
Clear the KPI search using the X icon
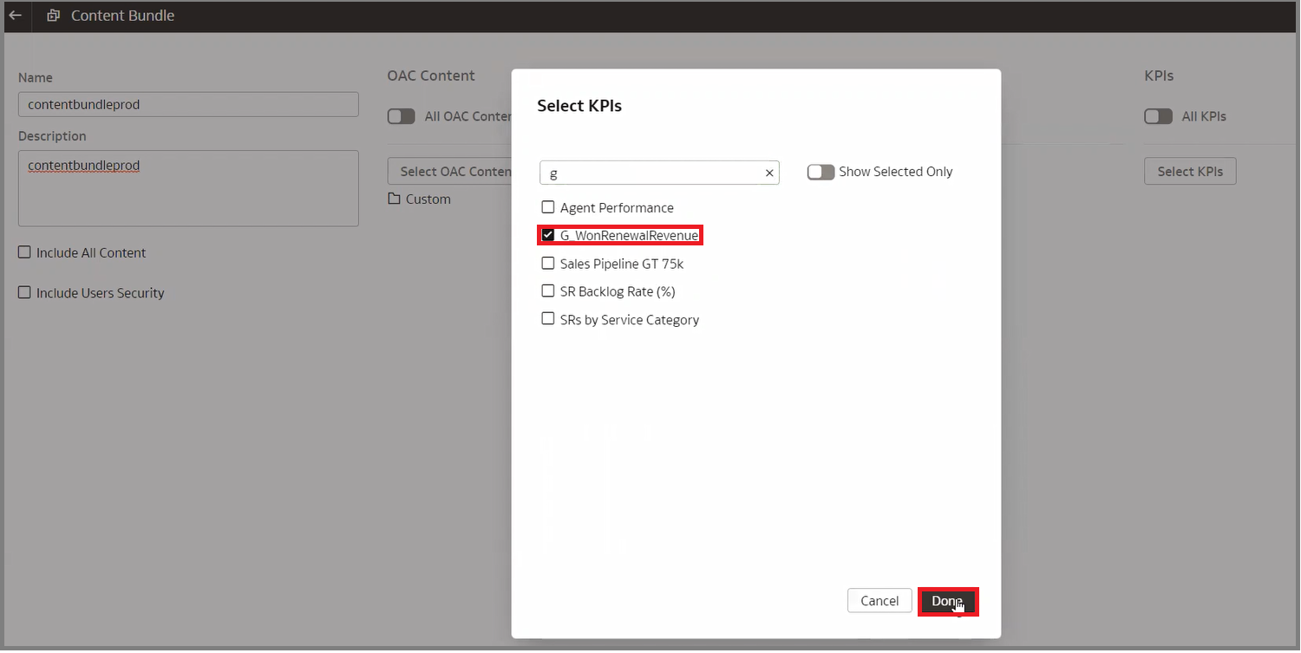pyautogui.click(x=768, y=173)
